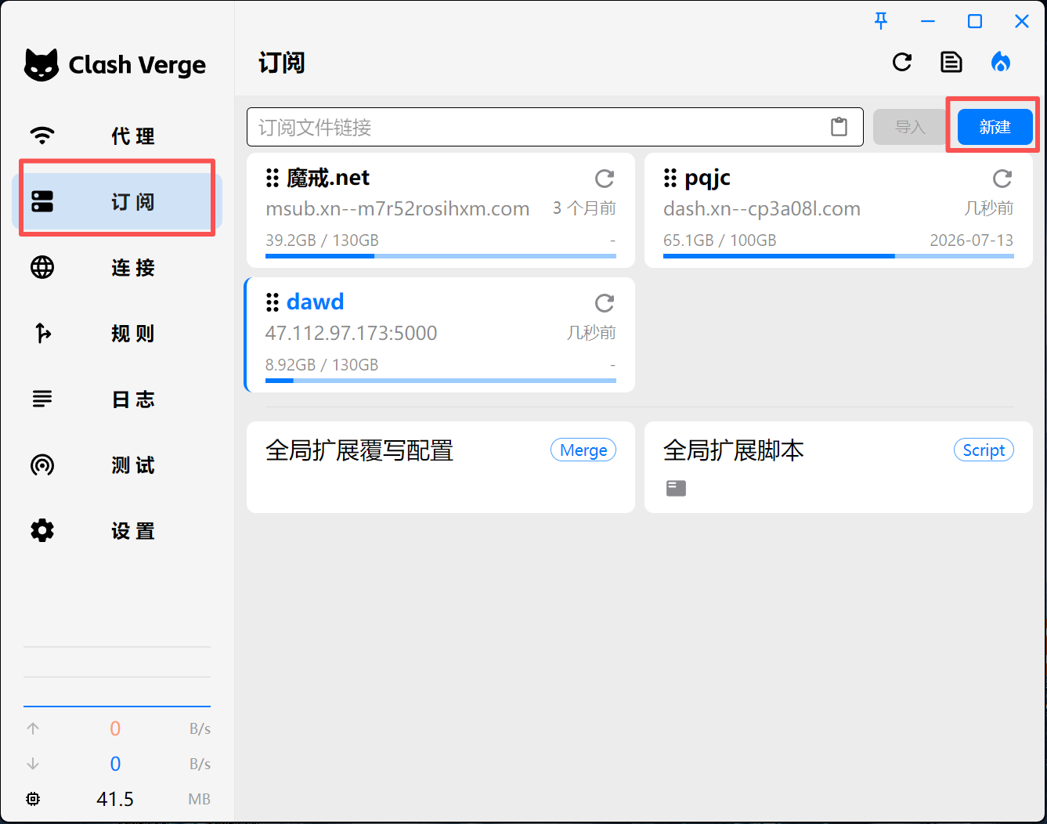Click the 39.2GB / 130GB usage text

[x=322, y=240]
